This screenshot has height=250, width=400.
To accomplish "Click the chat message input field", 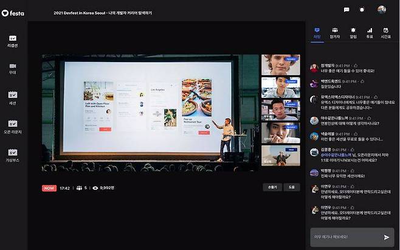I will 345,237.
